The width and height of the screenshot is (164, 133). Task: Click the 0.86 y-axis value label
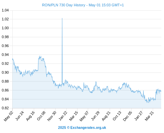[x=5, y=90]
